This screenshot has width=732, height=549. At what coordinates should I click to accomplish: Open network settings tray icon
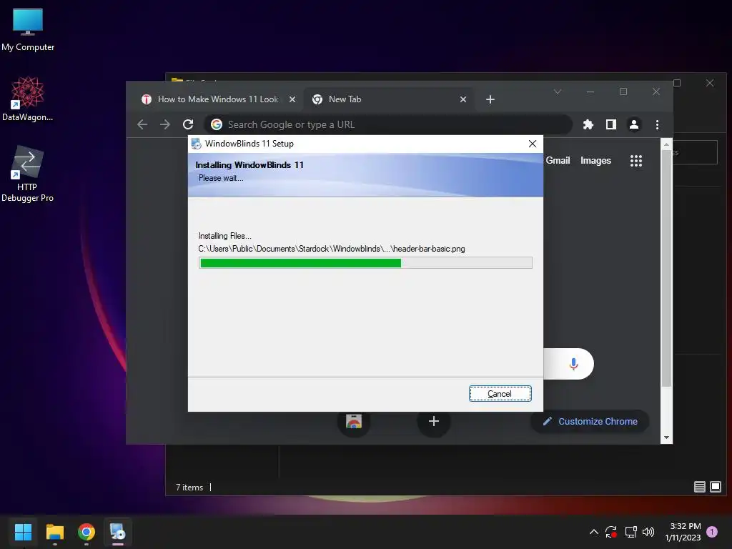click(630, 531)
